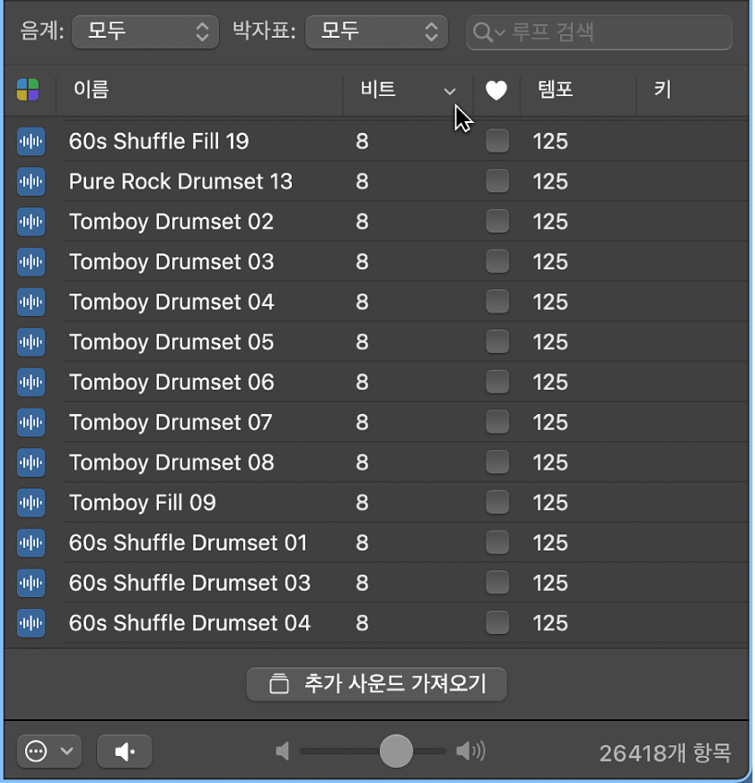Click the search magnifier icon
755x783 pixels.
click(x=483, y=32)
